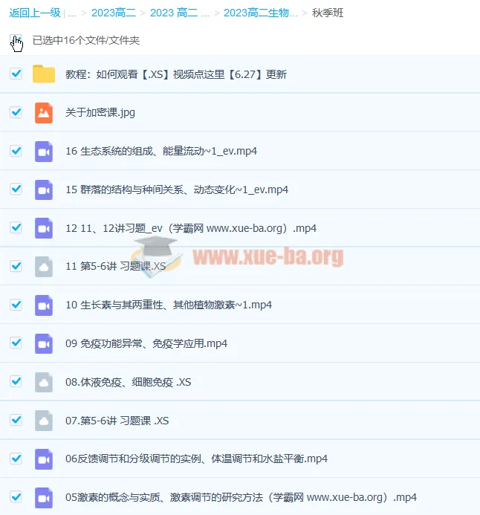Open 12 11、12讲习题_ev video file name
This screenshot has height=515, width=480.
tap(190, 228)
